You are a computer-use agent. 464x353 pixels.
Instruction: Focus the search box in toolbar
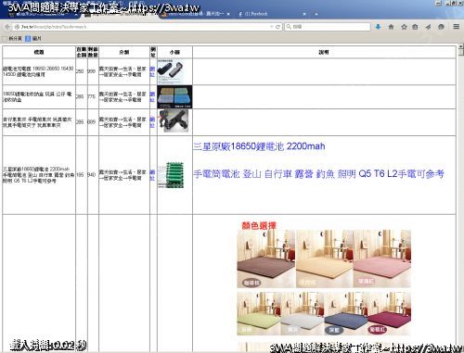coord(328,27)
